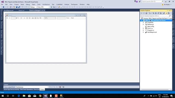
Task: Expand the Form1.cs node
Action: tap(143, 28)
